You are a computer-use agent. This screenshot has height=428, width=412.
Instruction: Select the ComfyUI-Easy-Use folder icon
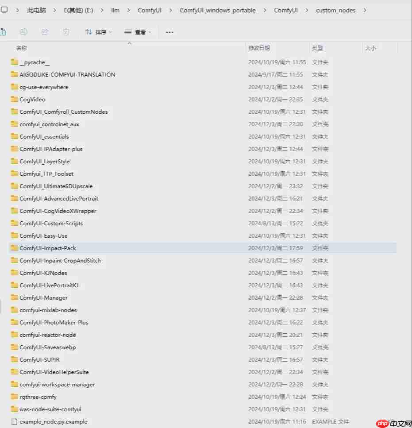(x=14, y=235)
